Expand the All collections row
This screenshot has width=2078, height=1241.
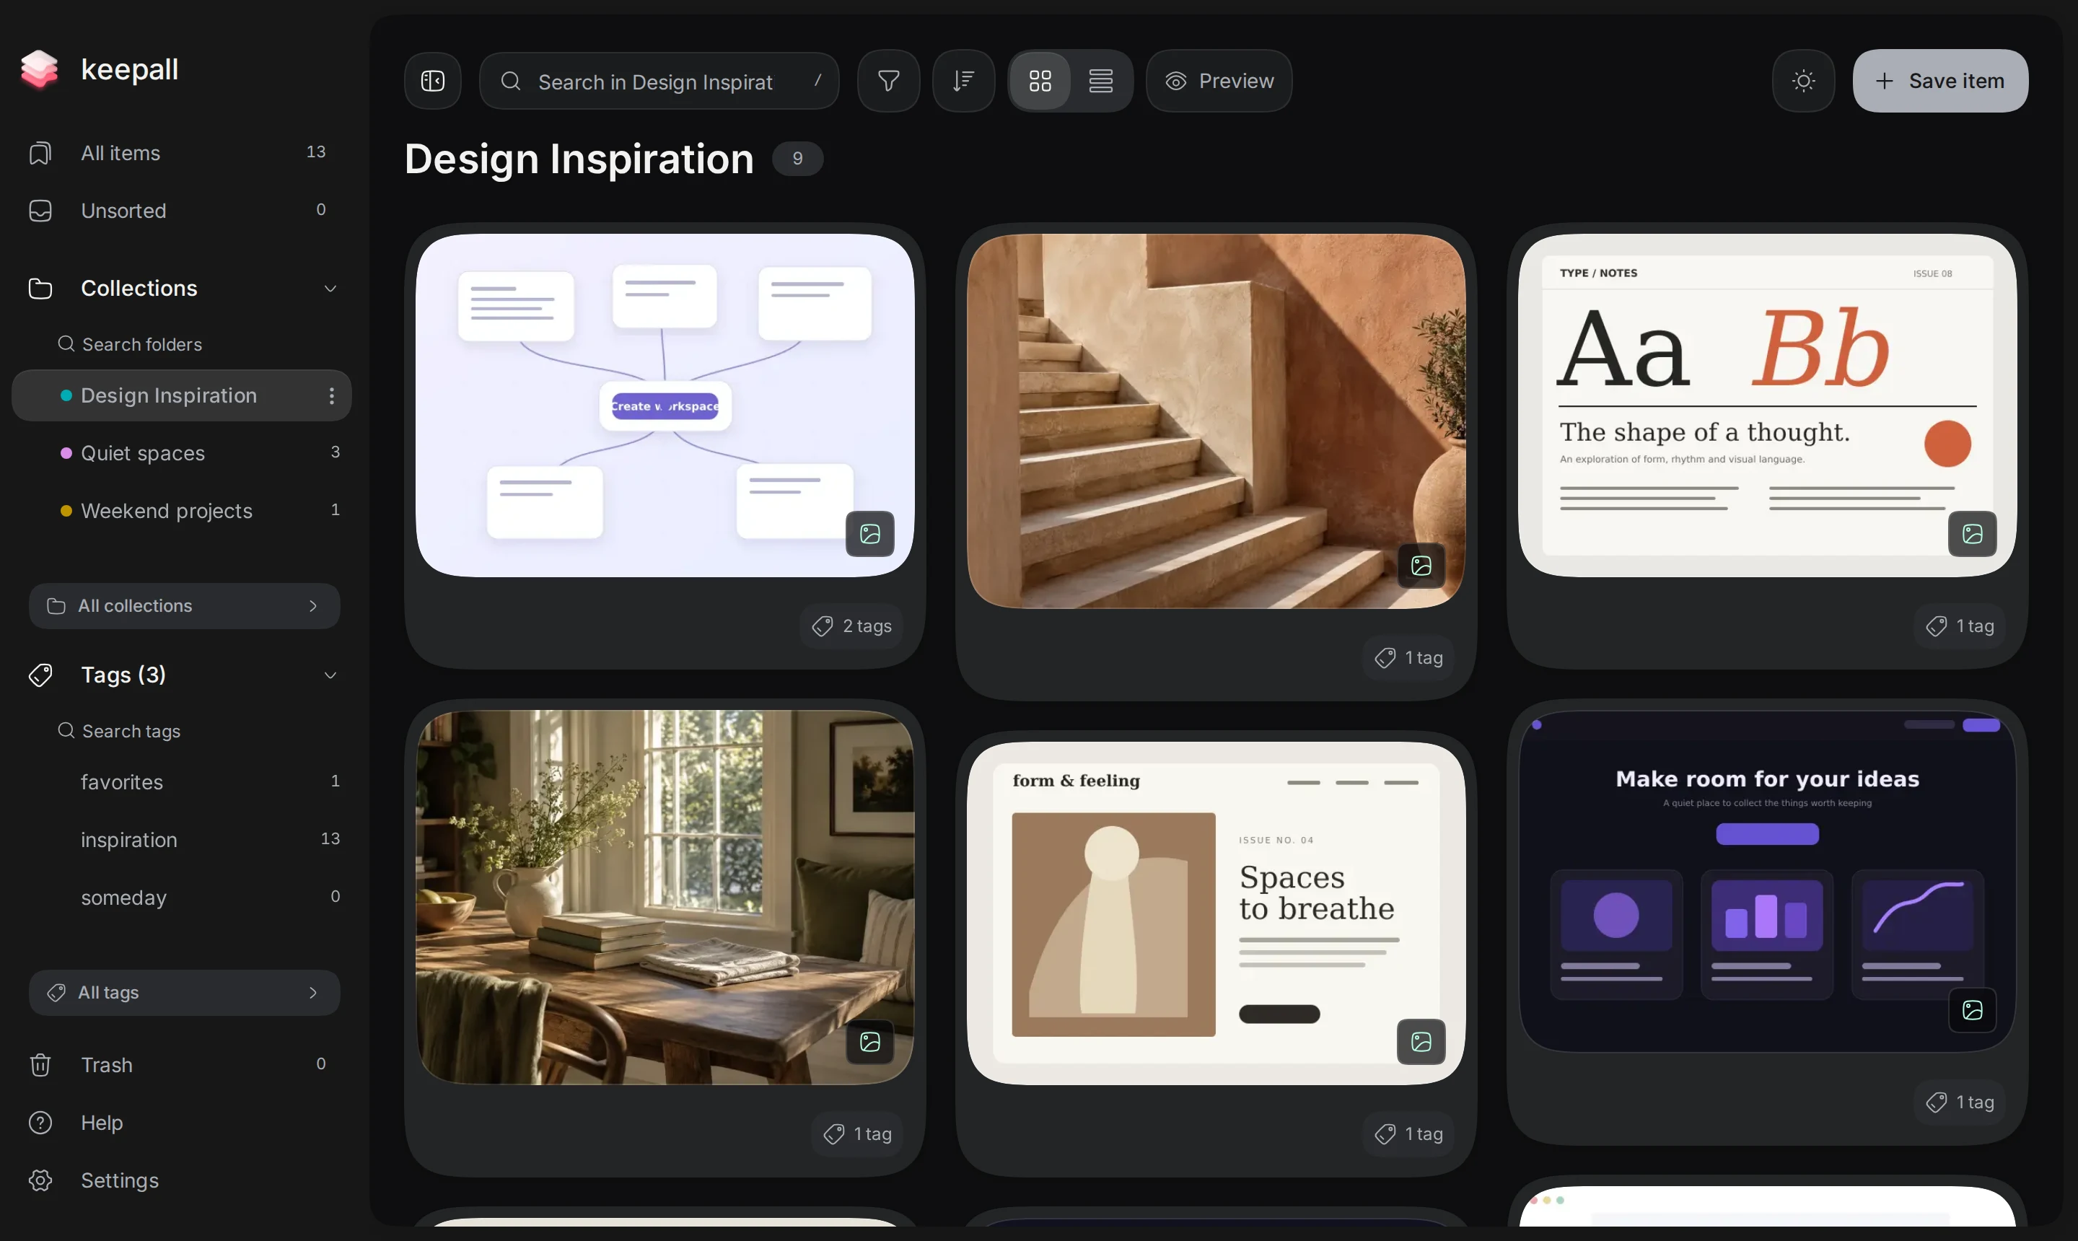click(184, 605)
